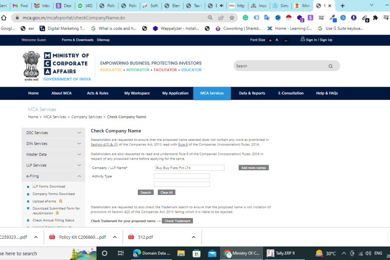Click the browser home icon
390x260 pixels.
[4, 18]
